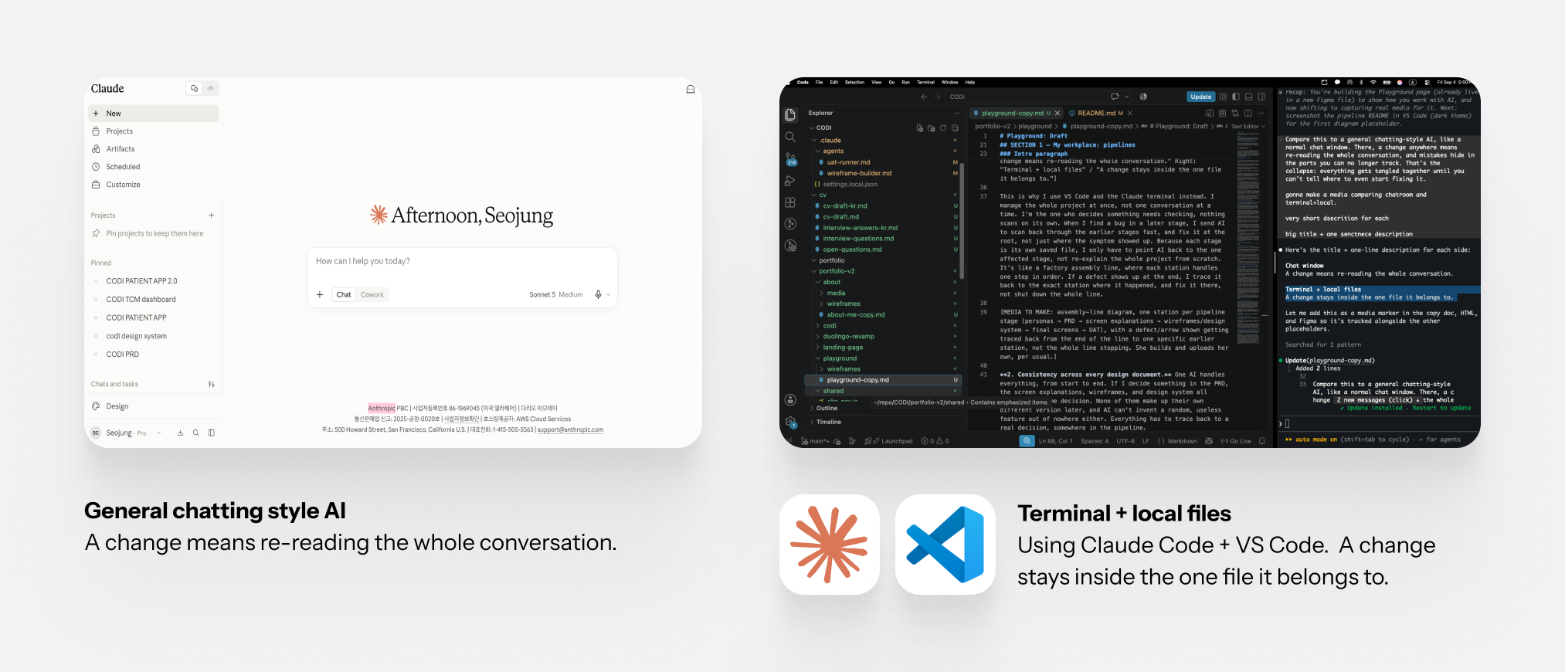
Task: Click New in Claude sidebar
Action: [154, 114]
